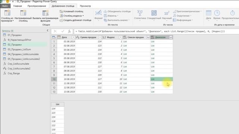Image resolution: width=239 pixels, height=134 pixels.
Task: Collapse the queries pane with chevron
Action: (47, 31)
